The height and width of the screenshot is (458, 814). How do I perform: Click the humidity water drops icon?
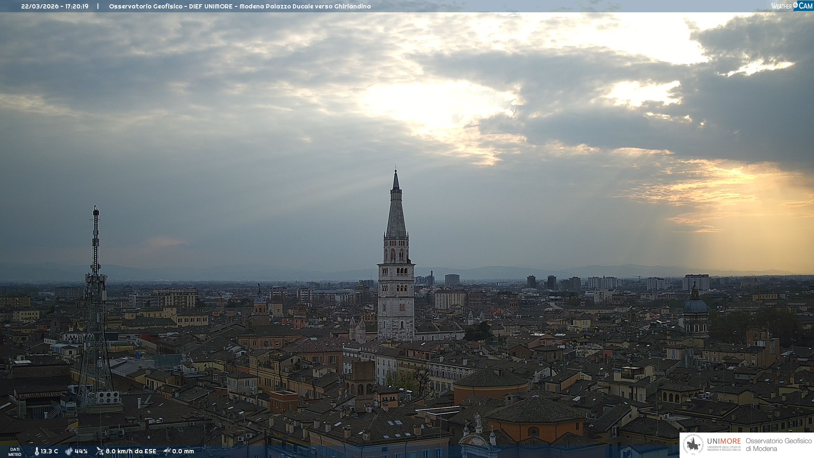pyautogui.click(x=69, y=451)
